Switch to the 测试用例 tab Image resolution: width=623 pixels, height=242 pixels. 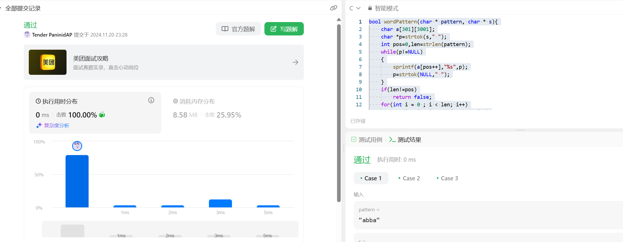tap(367, 140)
